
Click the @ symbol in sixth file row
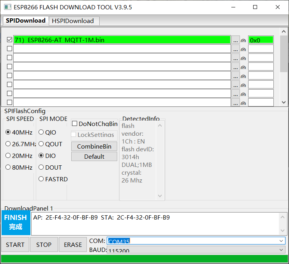coord(243,85)
